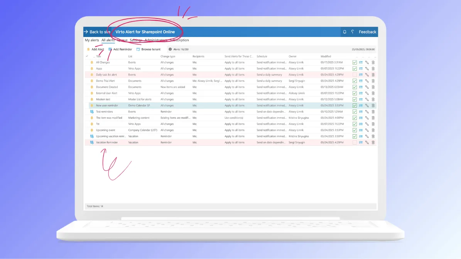Click the Add Reminder icon
Viewport: 461px width, 259px height.
click(x=109, y=49)
